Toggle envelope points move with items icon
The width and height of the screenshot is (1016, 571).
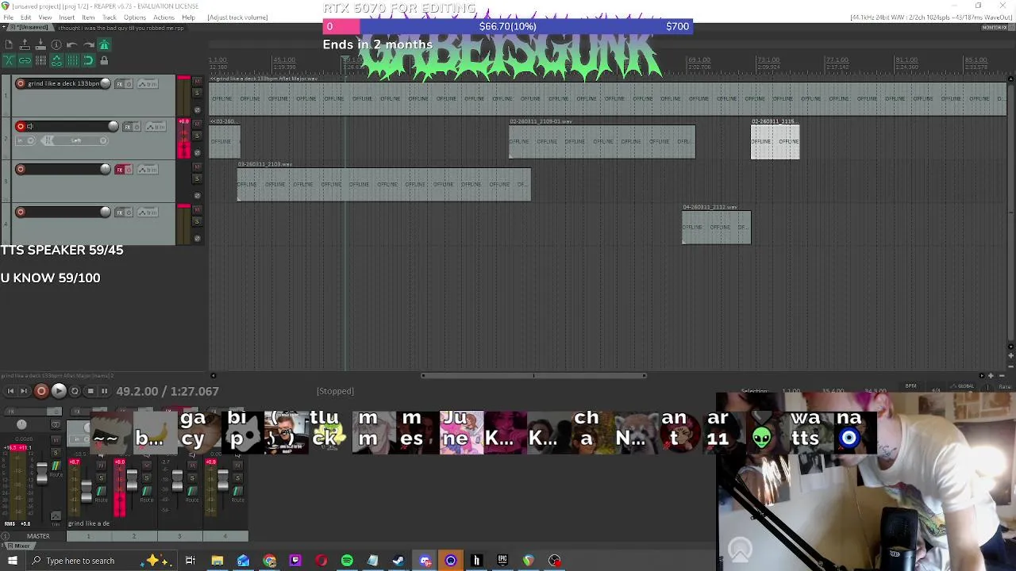tap(56, 60)
